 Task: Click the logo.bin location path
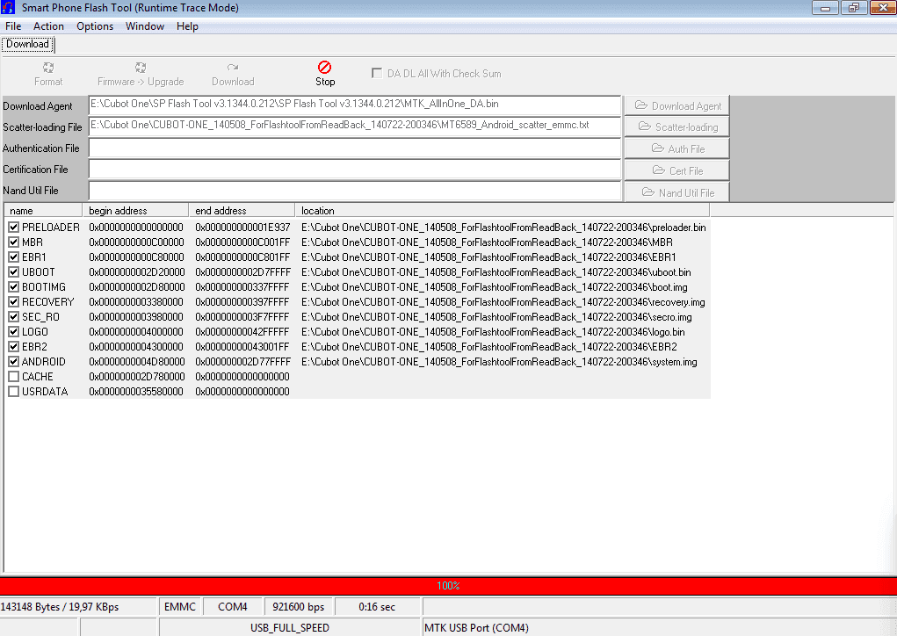(x=493, y=332)
